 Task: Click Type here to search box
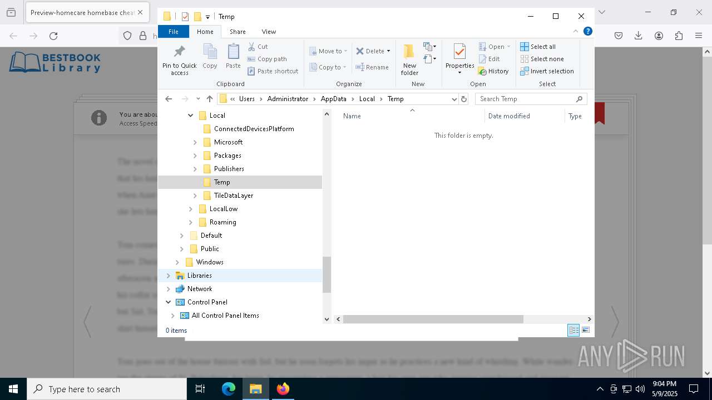(107, 389)
